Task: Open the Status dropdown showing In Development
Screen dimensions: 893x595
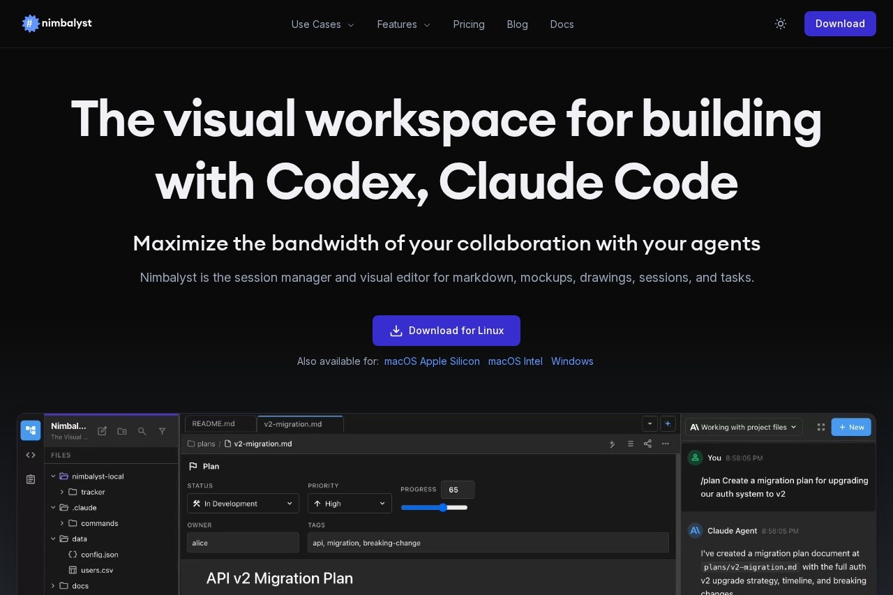Action: pos(243,504)
